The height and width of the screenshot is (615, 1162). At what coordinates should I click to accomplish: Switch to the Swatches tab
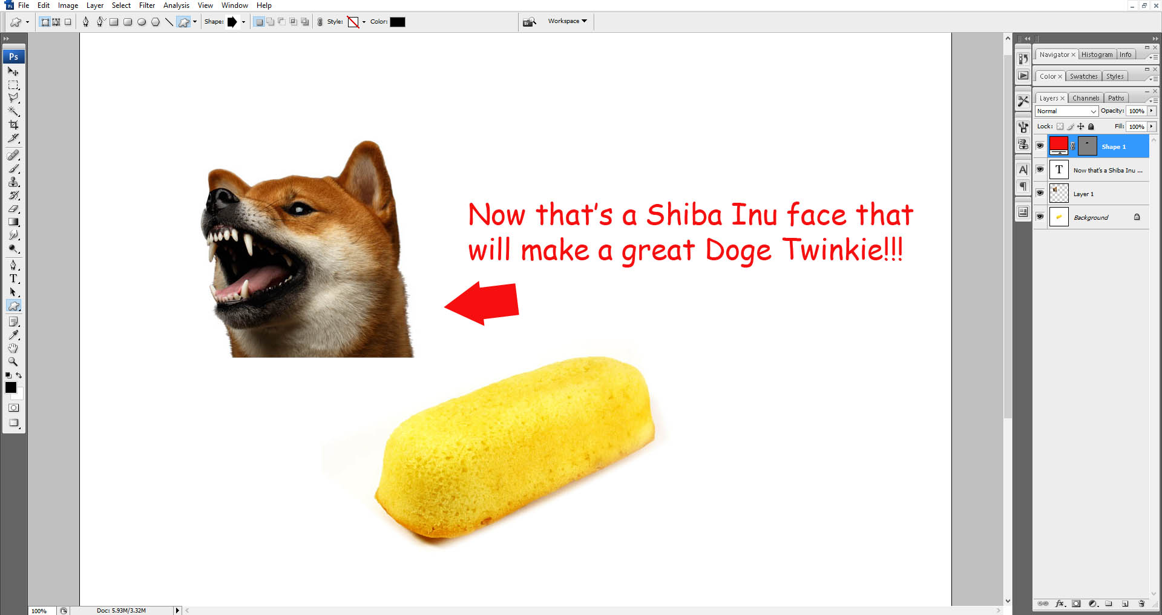(1083, 76)
